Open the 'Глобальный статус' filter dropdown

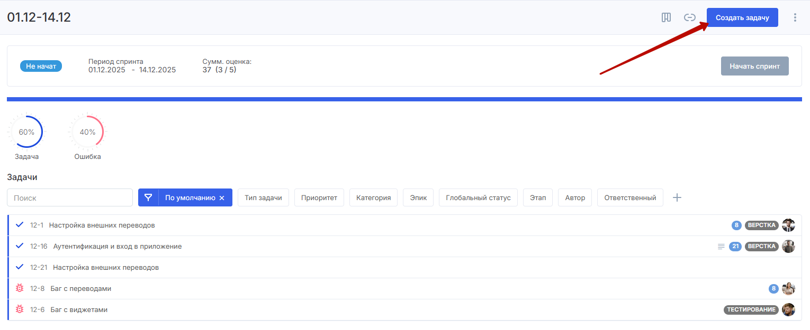tap(478, 197)
